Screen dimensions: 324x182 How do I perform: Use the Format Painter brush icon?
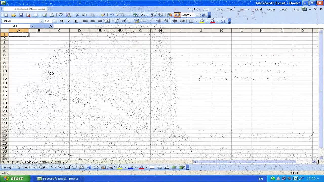pyautogui.click(x=103, y=15)
